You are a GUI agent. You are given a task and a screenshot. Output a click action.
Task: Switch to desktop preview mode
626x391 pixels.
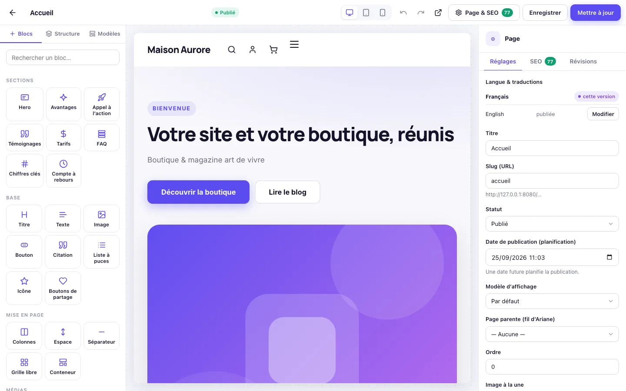[x=350, y=13]
